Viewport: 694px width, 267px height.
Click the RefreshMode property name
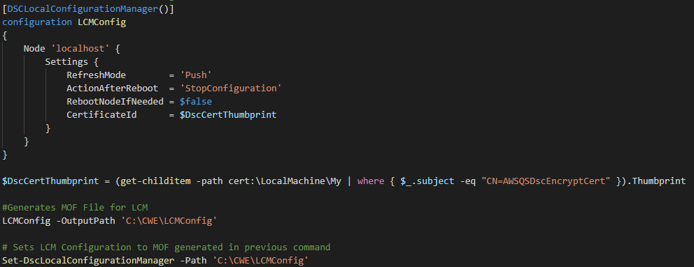click(96, 75)
